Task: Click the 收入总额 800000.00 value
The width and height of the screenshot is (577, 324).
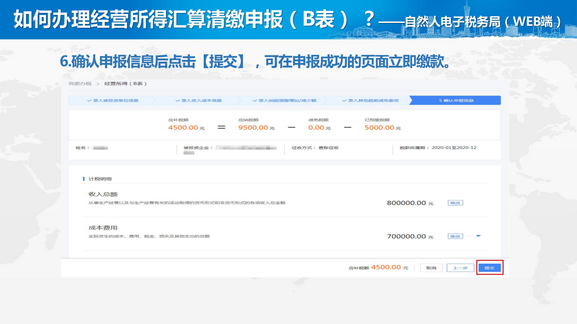Action: tap(406, 203)
